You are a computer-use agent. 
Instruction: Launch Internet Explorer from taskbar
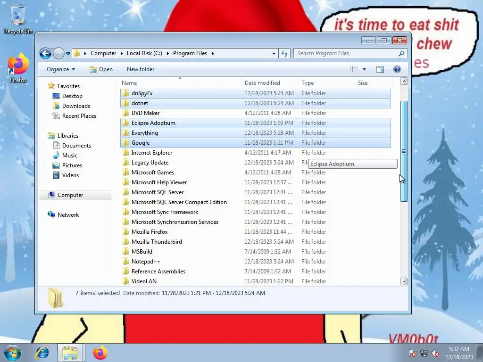(x=42, y=353)
